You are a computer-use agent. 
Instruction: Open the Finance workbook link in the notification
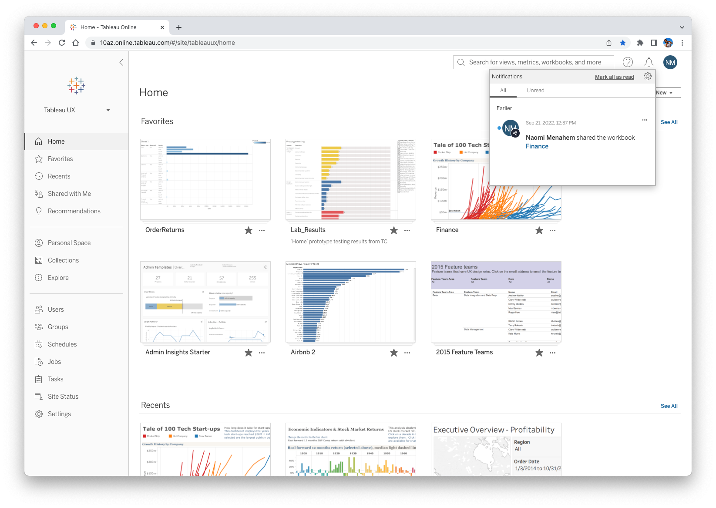pos(537,146)
